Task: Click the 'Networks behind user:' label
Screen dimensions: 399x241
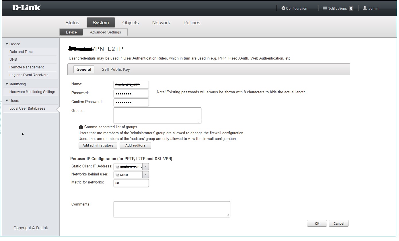Action: tap(90, 174)
